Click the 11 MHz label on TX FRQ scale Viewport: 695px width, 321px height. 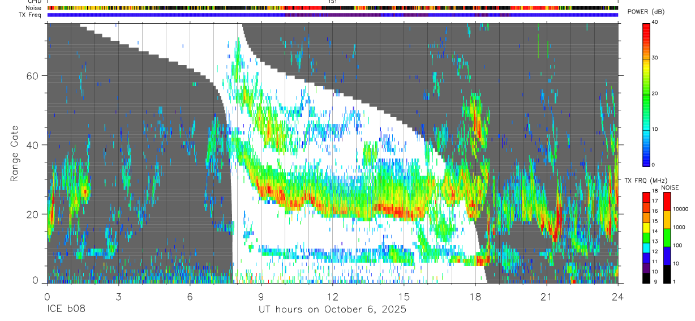[655, 262]
